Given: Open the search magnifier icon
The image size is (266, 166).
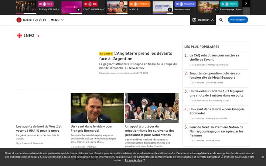Looking at the screenshot, I should click(221, 20).
